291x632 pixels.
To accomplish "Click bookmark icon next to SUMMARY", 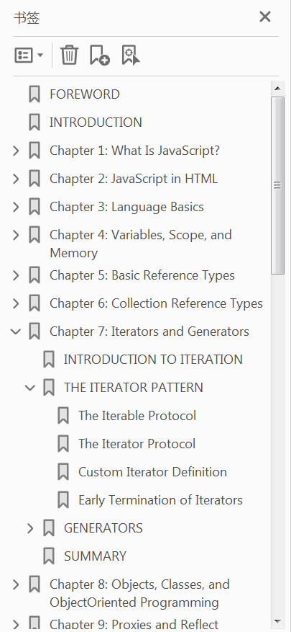I will coord(49,556).
